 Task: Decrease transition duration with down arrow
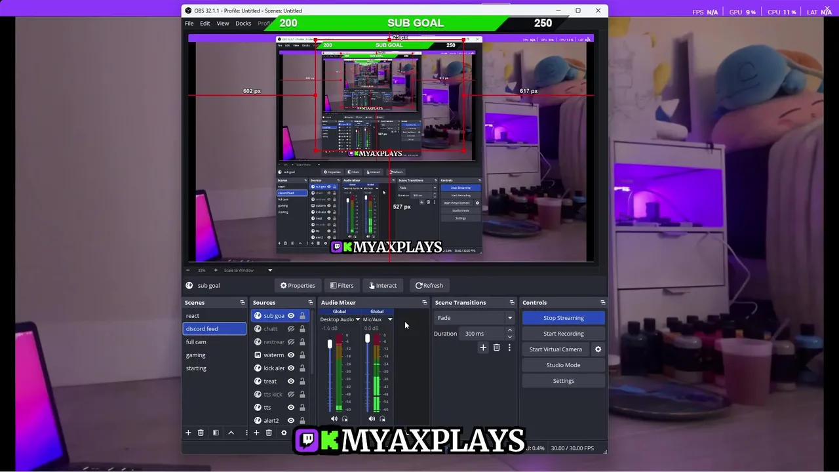coord(510,337)
